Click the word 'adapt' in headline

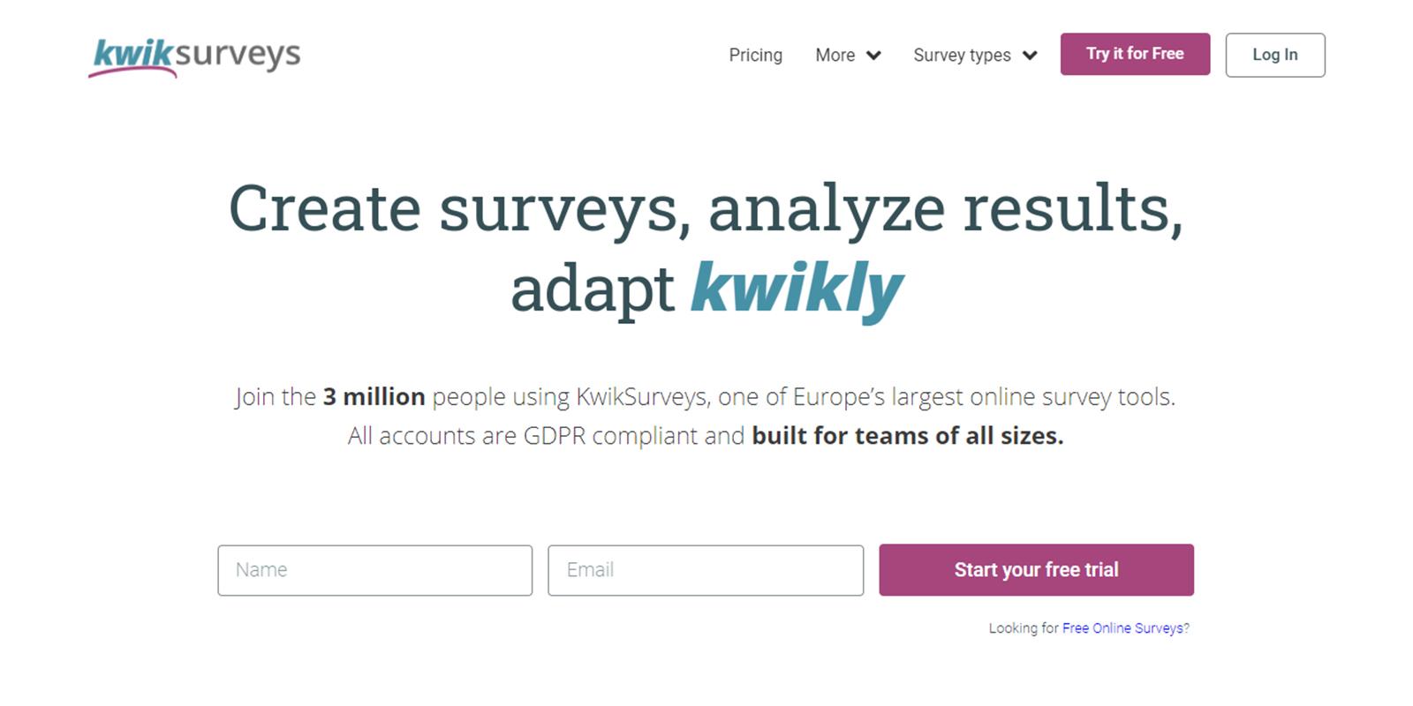[592, 290]
